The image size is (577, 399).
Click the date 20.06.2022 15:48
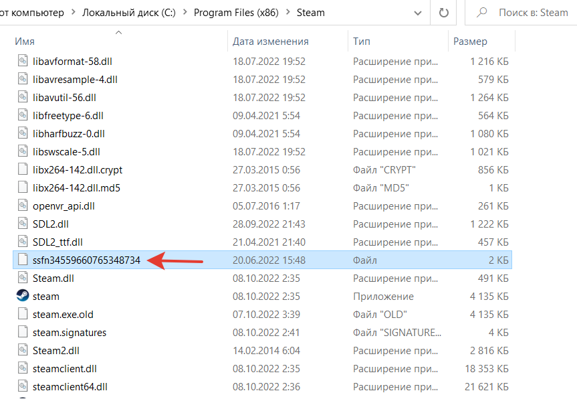(269, 260)
